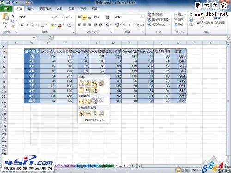Screen dimensions: 231x173
Task: Click the Percent Style icon
Action: point(125,25)
